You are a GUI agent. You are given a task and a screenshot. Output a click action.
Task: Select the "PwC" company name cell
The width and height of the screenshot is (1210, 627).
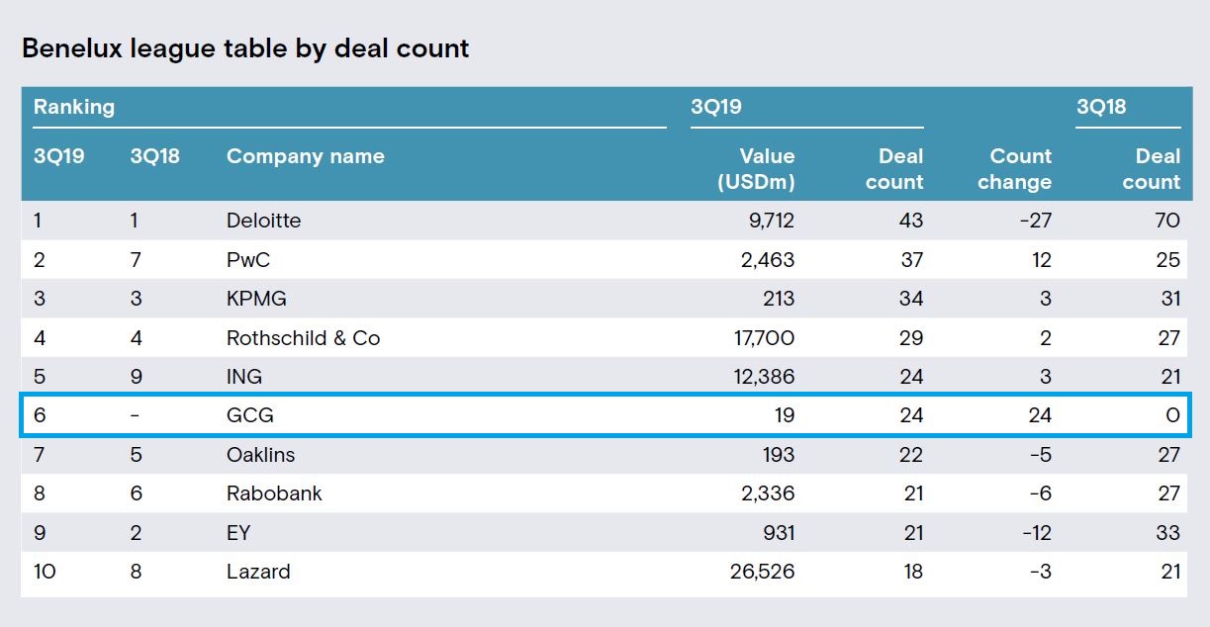pos(248,260)
